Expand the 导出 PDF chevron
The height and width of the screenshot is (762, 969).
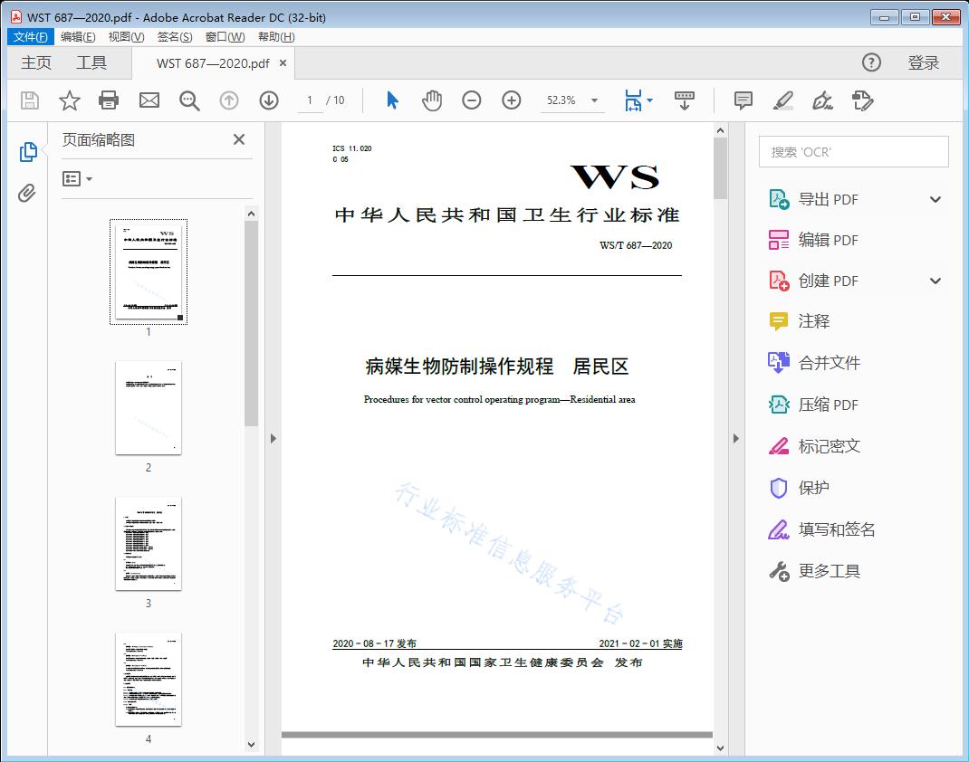tap(935, 198)
